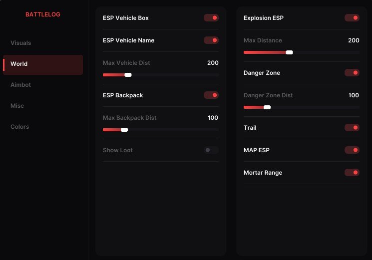Toggle the MAP ESP switch
The height and width of the screenshot is (260, 372).
(352, 150)
